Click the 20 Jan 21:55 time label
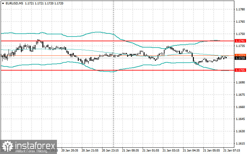 (x=90, y=151)
